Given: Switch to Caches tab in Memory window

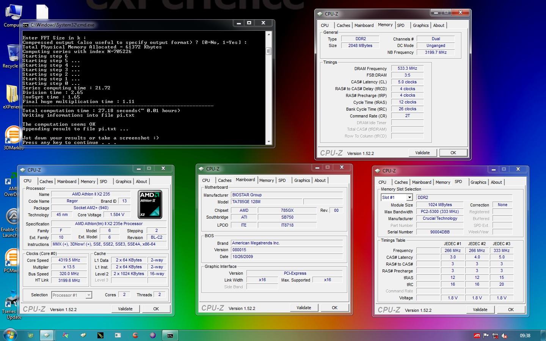Looking at the screenshot, I should pyautogui.click(x=343, y=25).
